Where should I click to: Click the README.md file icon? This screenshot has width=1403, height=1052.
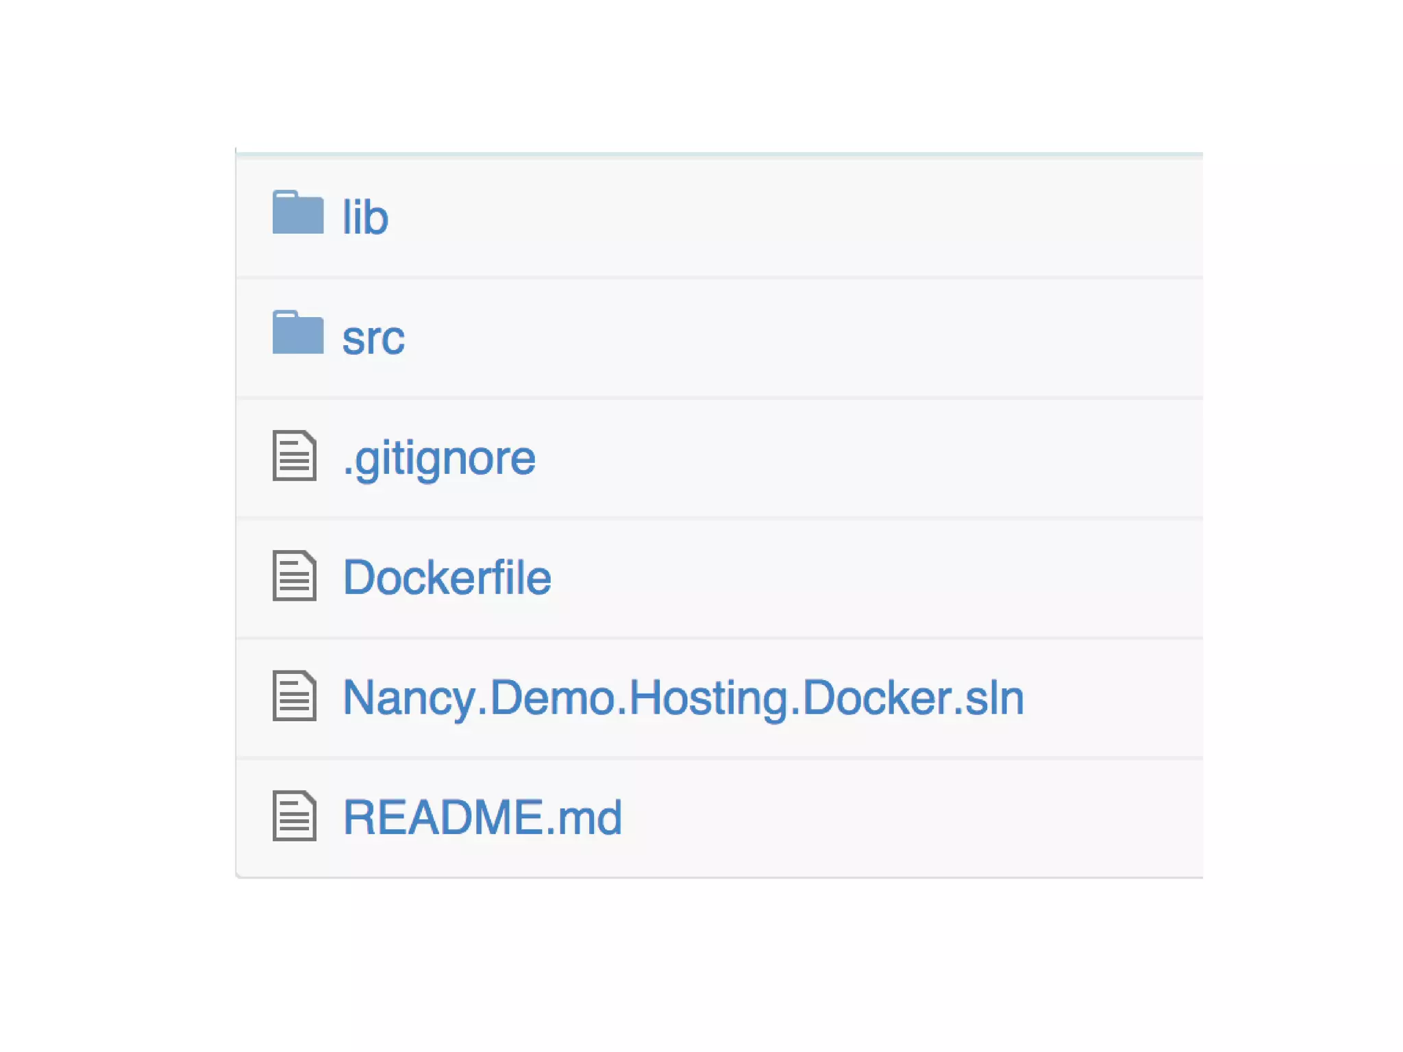(295, 816)
